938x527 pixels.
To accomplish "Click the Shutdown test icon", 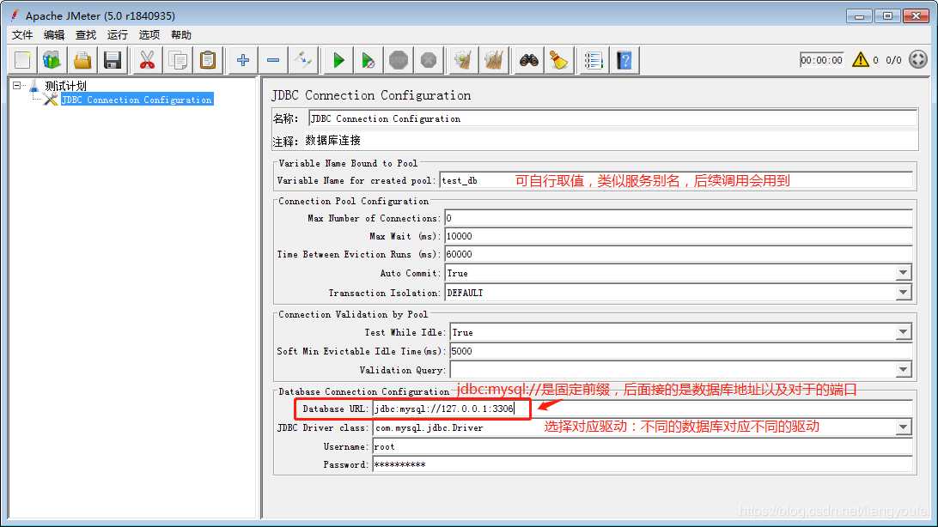I will [429, 60].
